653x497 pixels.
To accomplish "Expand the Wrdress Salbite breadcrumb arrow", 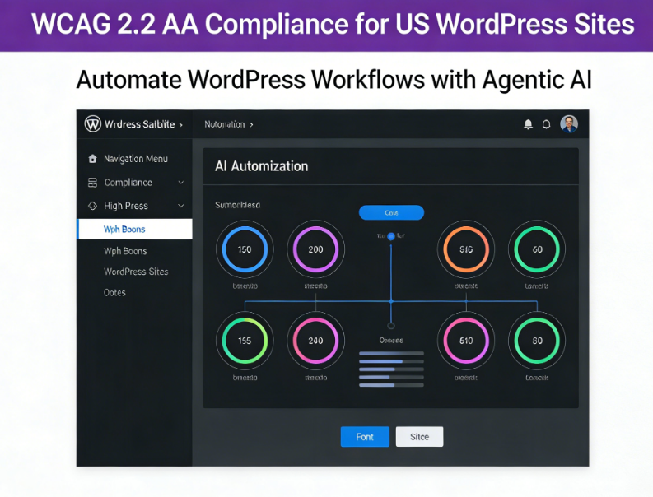I will click(180, 124).
